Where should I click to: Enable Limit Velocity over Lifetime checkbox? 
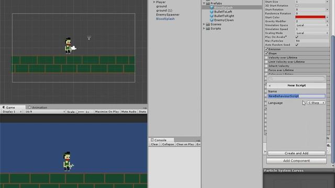point(266,62)
